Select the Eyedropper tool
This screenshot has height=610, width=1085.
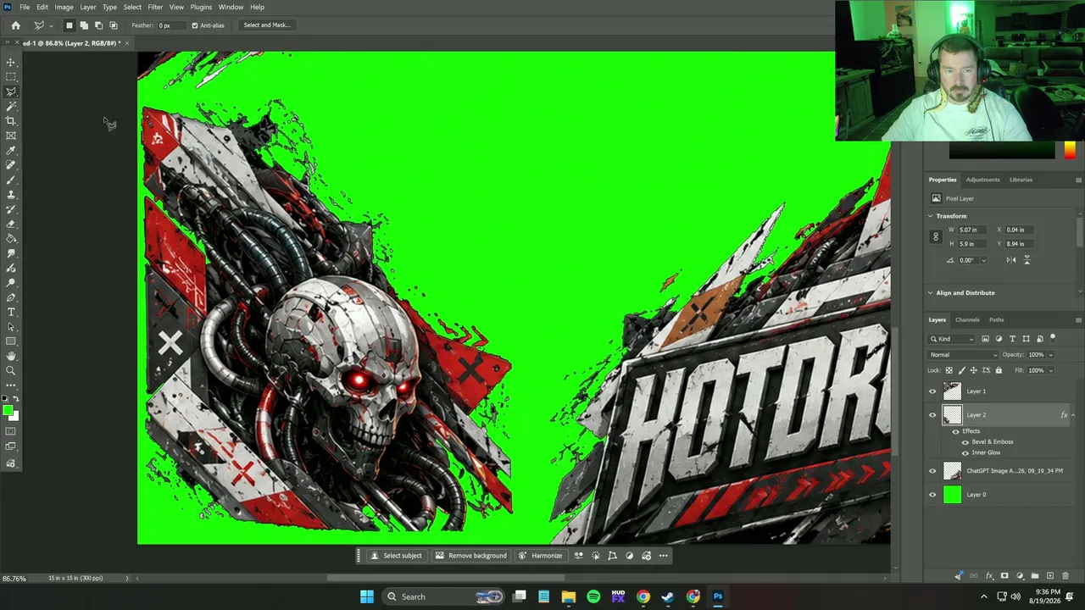pyautogui.click(x=11, y=150)
